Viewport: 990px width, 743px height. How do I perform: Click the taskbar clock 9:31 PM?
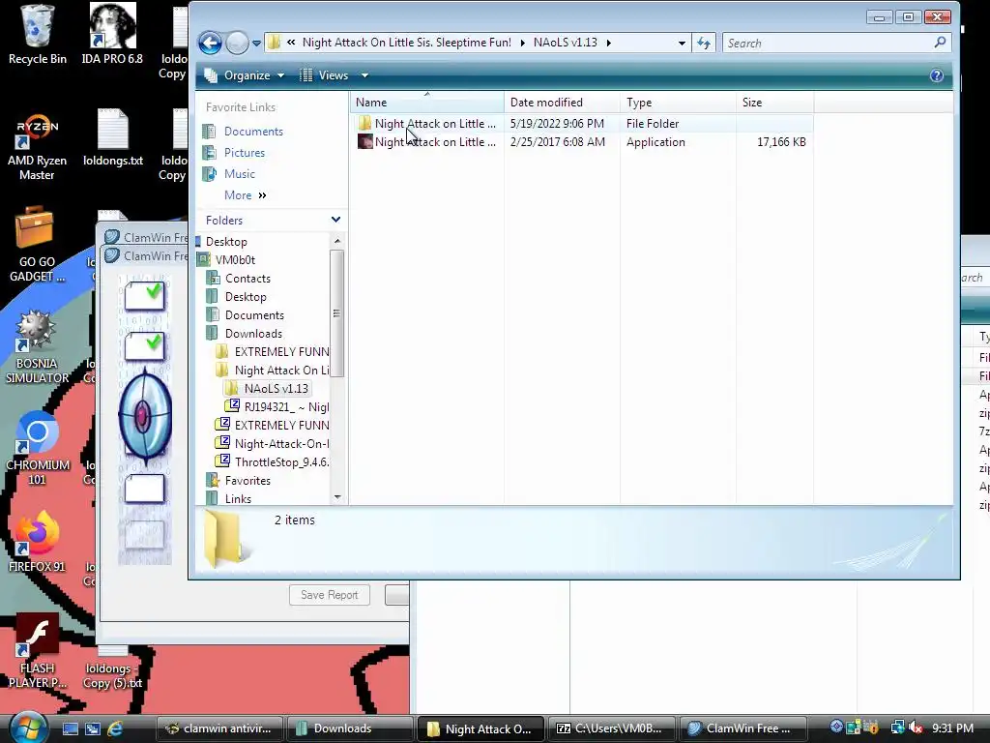click(x=952, y=728)
